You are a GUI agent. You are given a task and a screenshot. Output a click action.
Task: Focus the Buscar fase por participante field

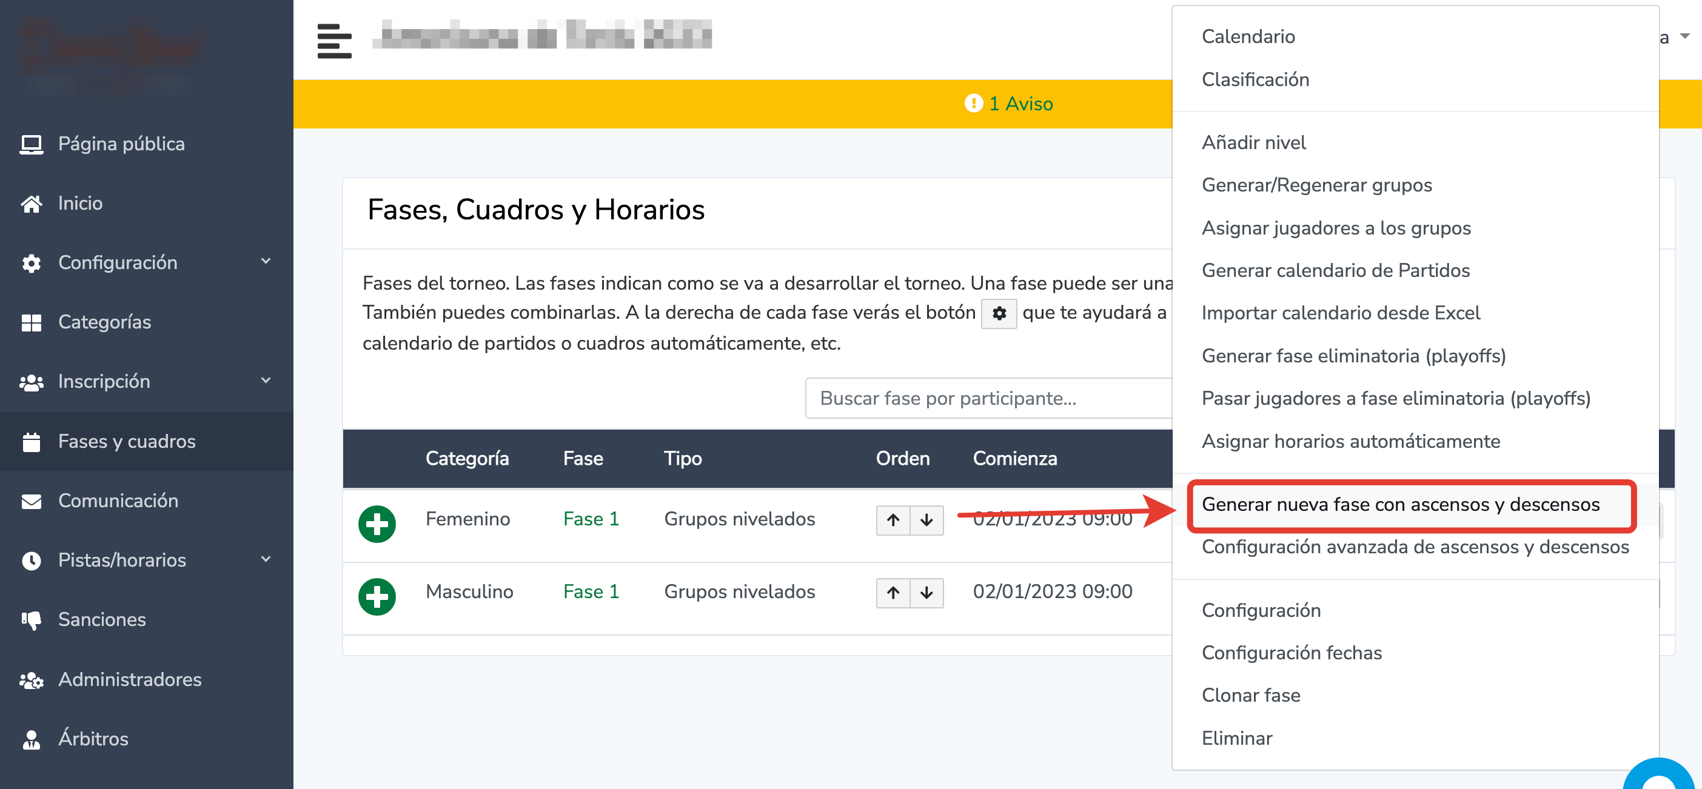point(988,398)
